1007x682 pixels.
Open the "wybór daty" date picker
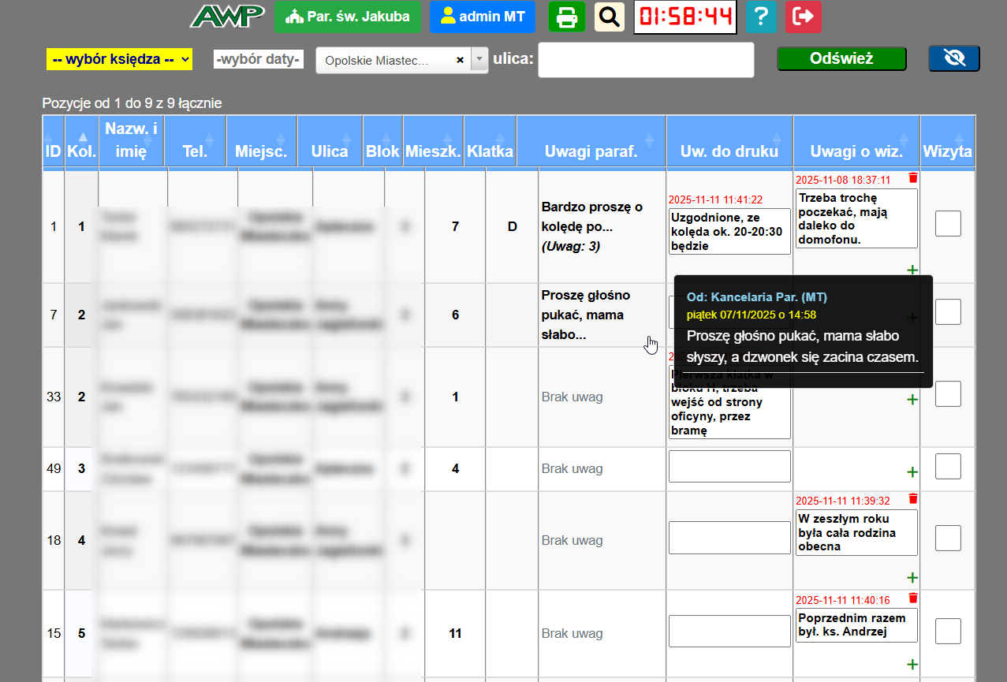[x=259, y=59]
